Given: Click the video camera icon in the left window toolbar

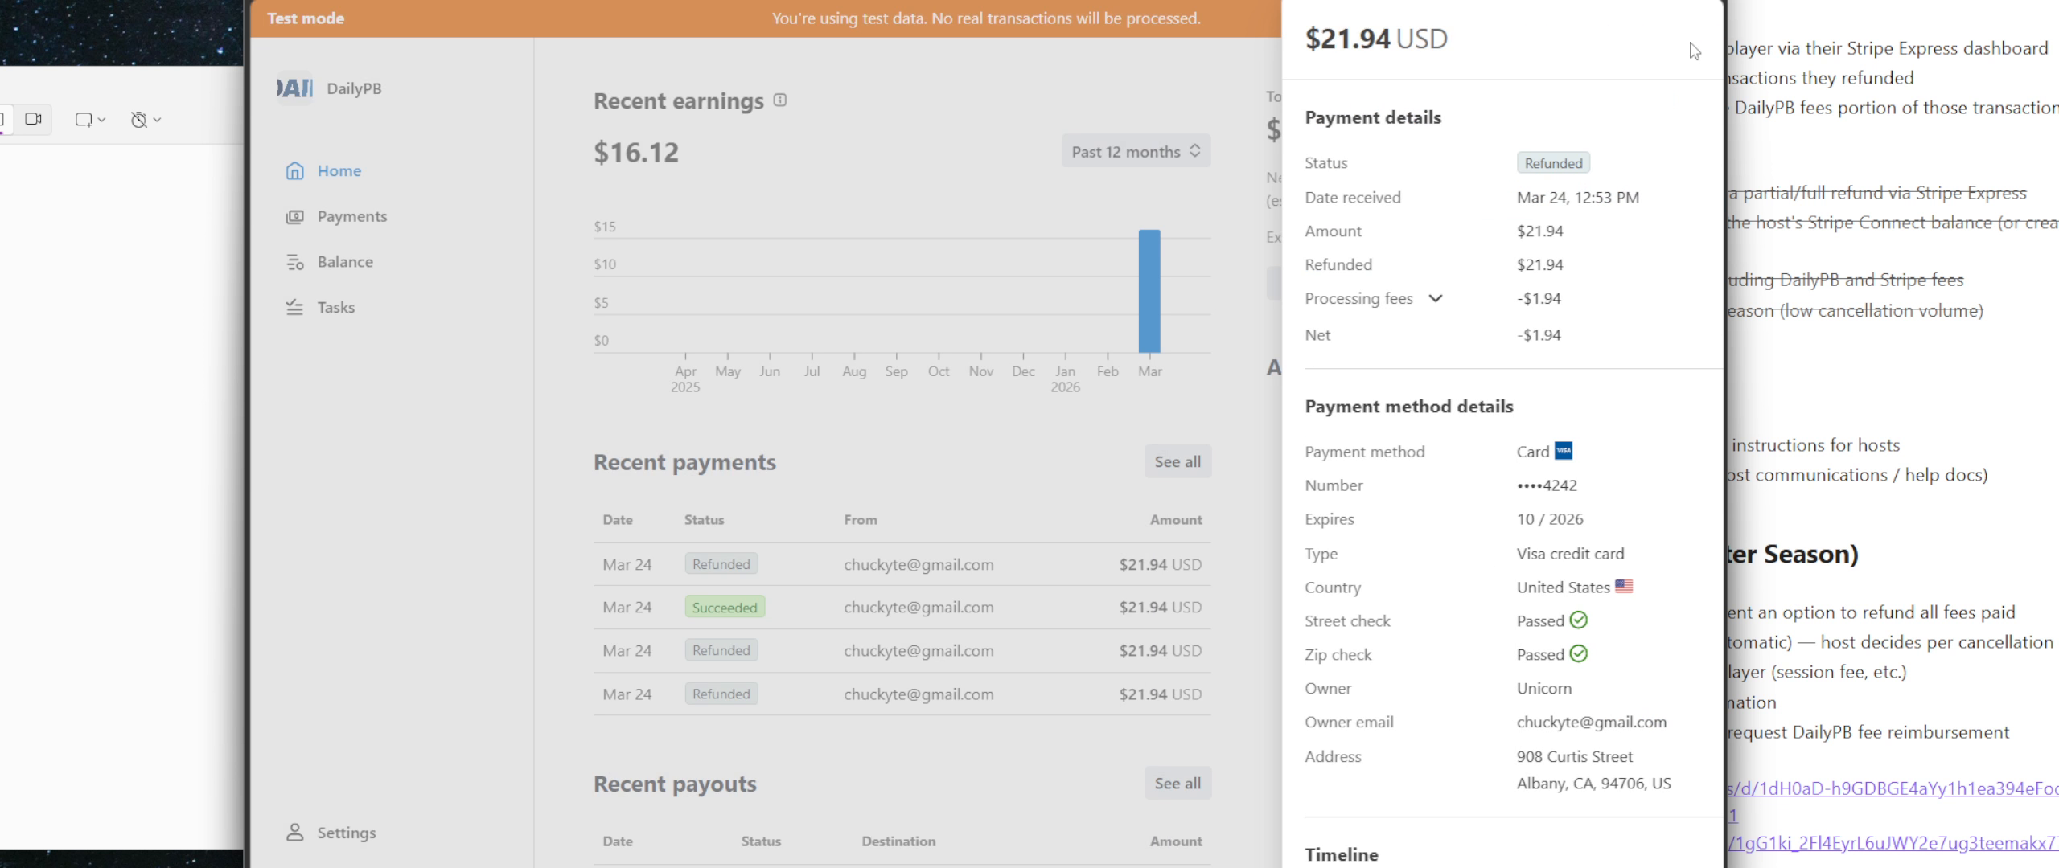Looking at the screenshot, I should tap(33, 119).
